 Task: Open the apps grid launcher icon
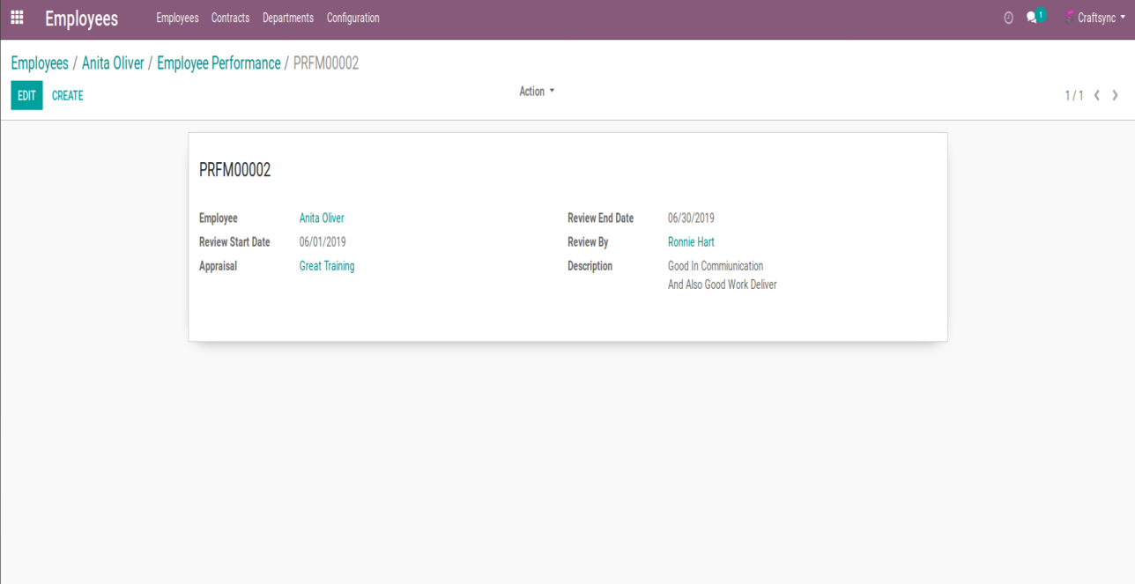(x=17, y=18)
